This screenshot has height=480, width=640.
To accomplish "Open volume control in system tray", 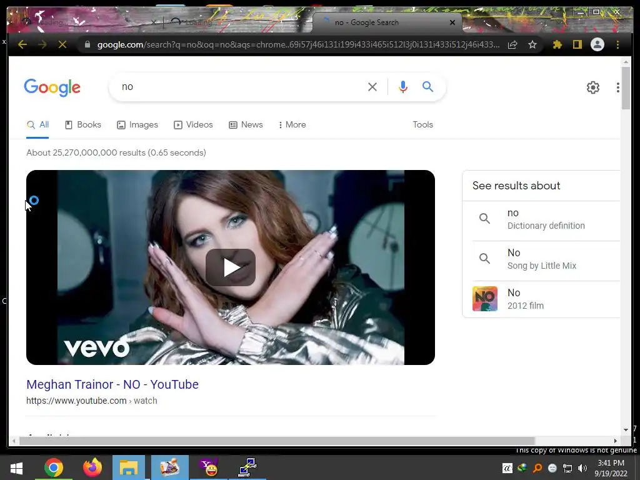I will click(582, 468).
